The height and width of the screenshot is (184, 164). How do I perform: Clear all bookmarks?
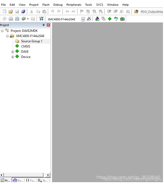101,11
